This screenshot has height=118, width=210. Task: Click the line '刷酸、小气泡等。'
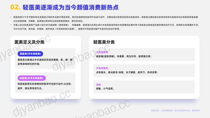coord(105,89)
